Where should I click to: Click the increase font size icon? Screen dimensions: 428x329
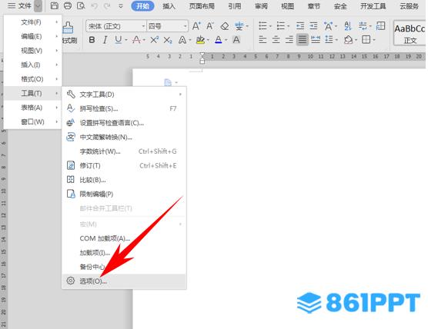196,26
